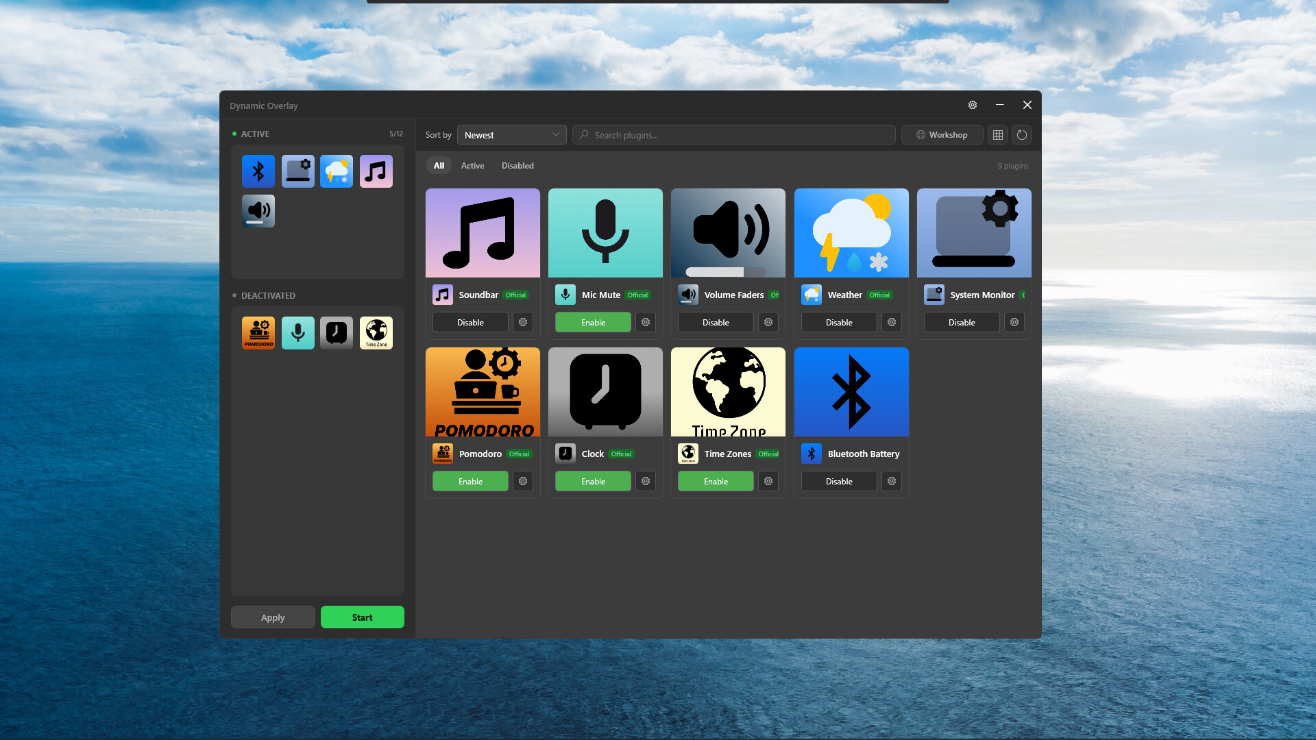The height and width of the screenshot is (740, 1316).
Task: Open the Workshop browser
Action: point(942,135)
